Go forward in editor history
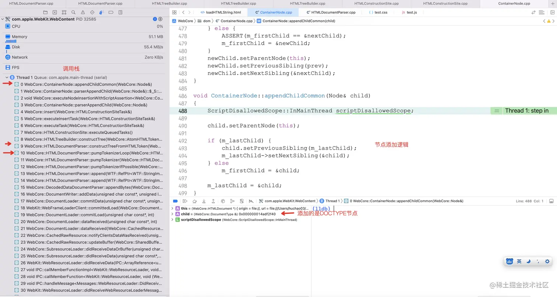Image resolution: width=557 pixels, height=297 pixels. 189,12
